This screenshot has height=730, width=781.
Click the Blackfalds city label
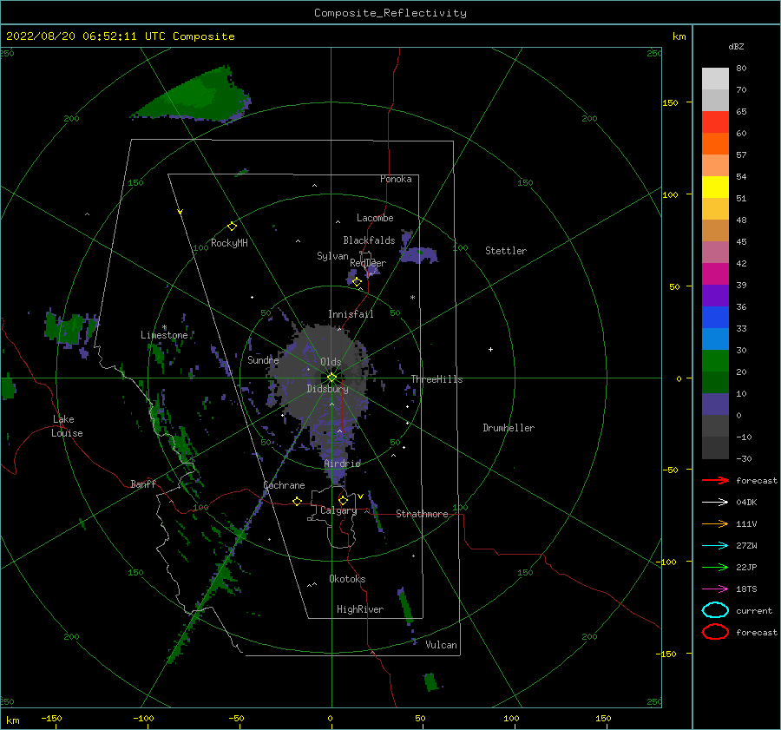[x=369, y=240]
